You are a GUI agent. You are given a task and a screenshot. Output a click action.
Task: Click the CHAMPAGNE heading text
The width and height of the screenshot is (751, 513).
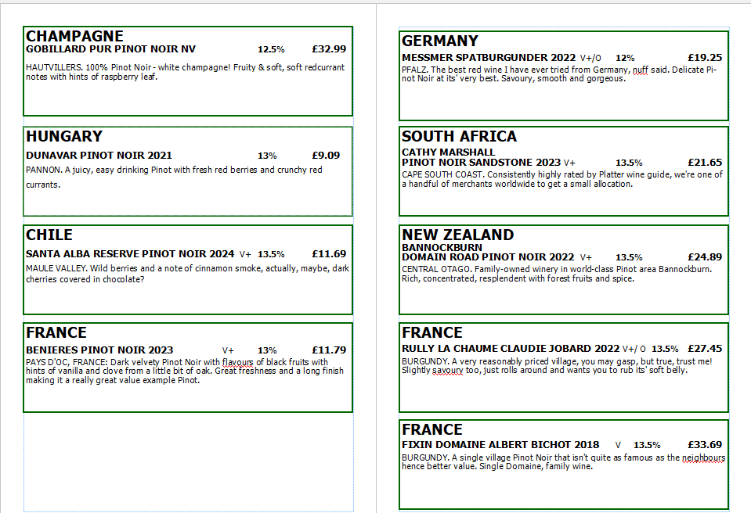tap(74, 36)
